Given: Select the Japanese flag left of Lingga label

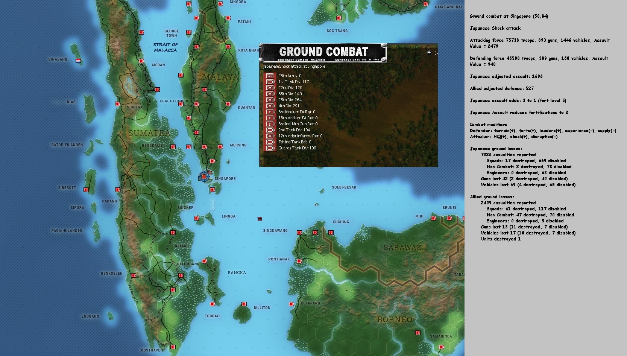Looking at the screenshot, I should [x=197, y=218].
